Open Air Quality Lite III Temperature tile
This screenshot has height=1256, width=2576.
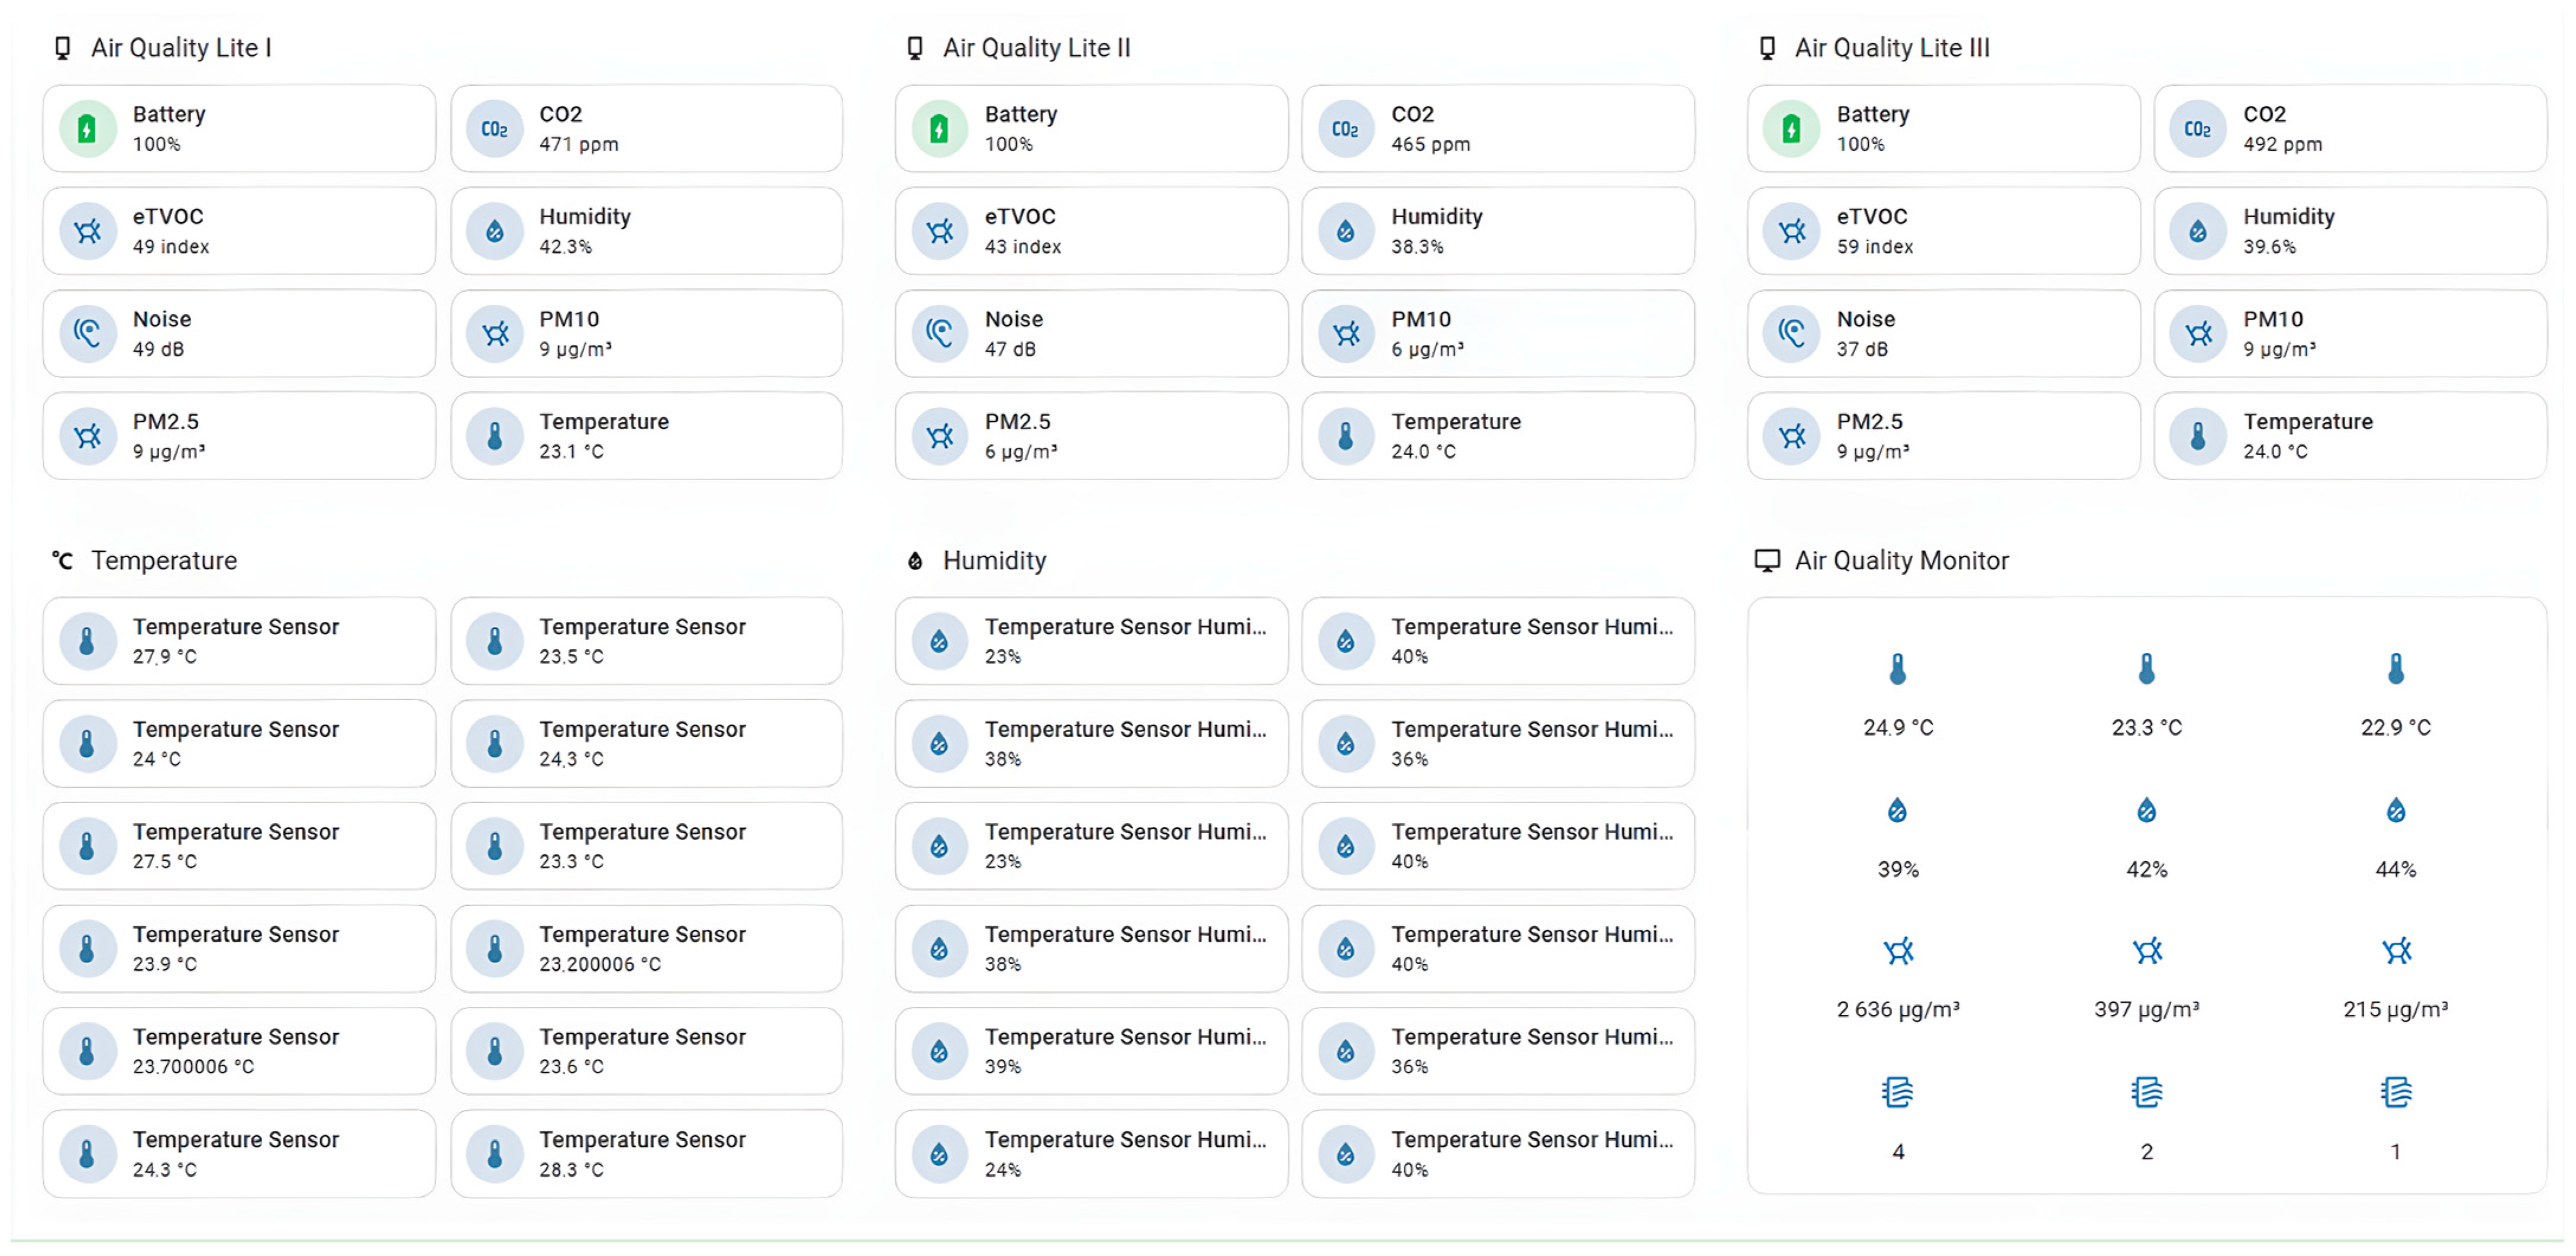[2349, 436]
